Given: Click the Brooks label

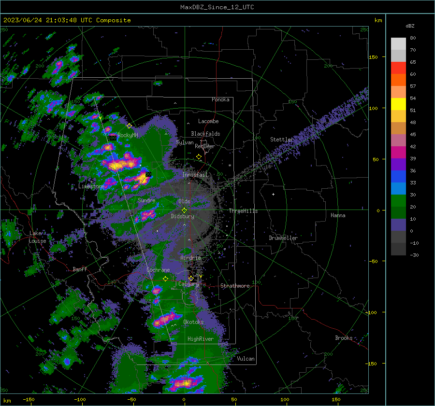Looking at the screenshot, I should (x=344, y=338).
